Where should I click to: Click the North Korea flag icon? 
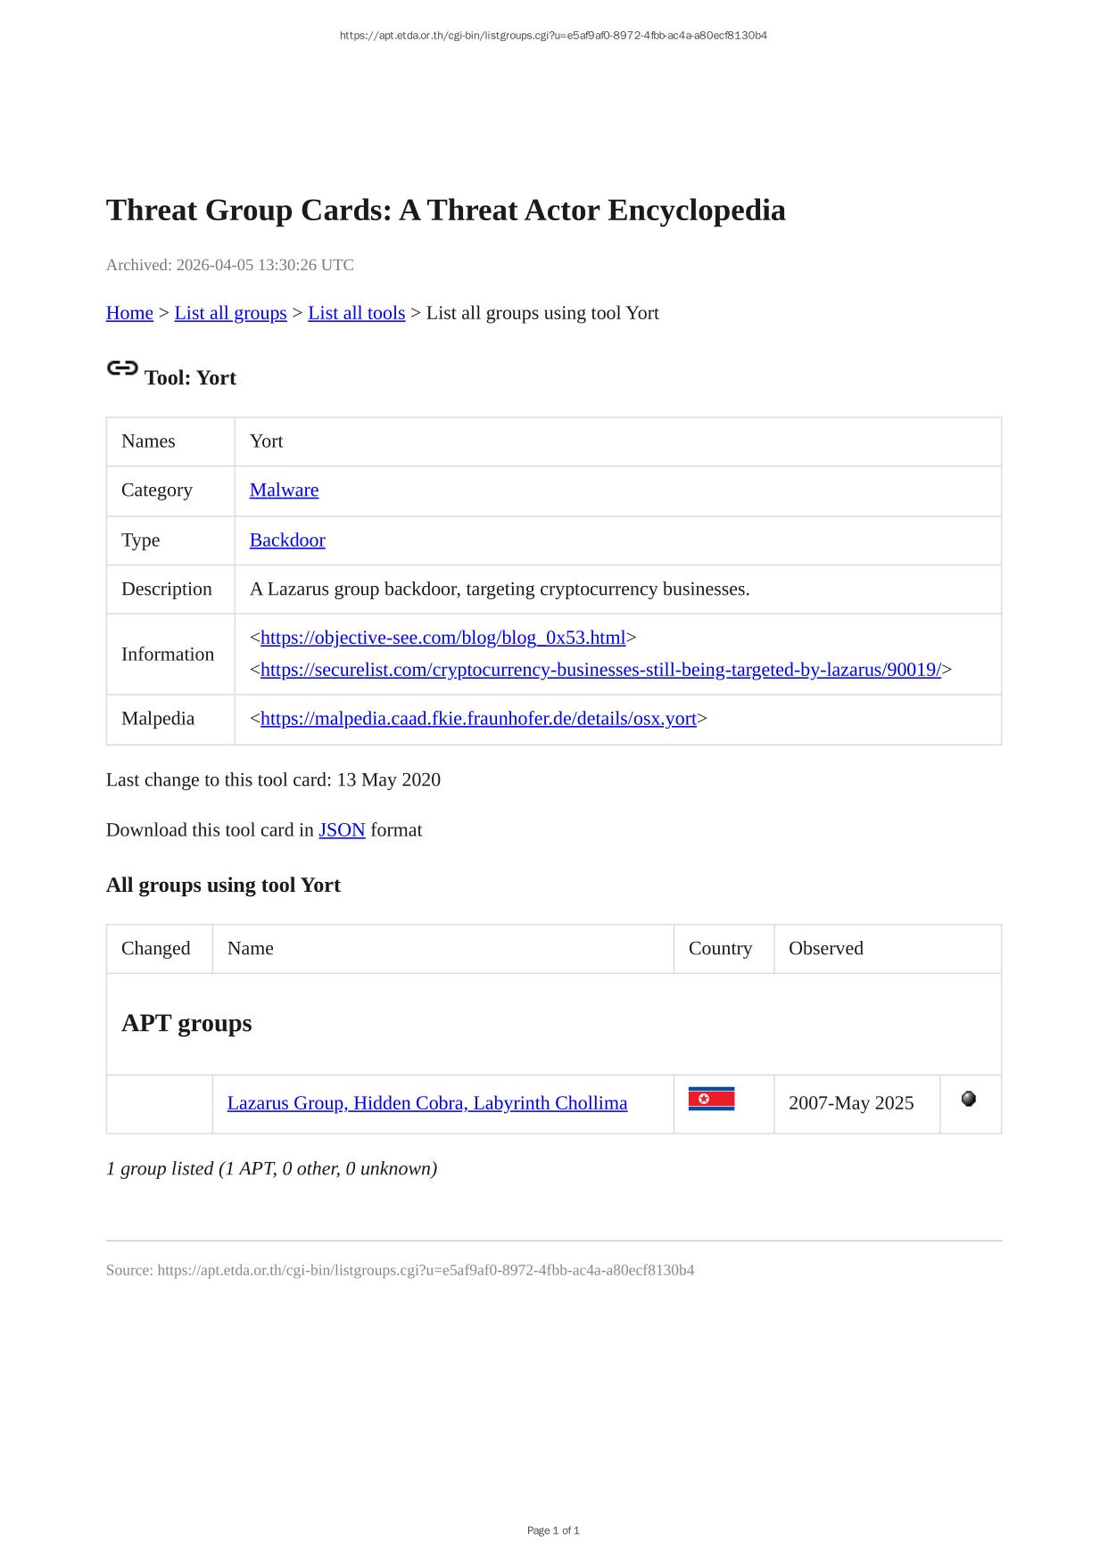pyautogui.click(x=711, y=1099)
